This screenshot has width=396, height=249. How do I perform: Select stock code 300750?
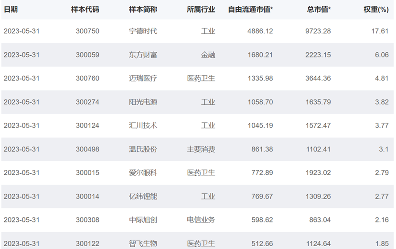point(87,31)
